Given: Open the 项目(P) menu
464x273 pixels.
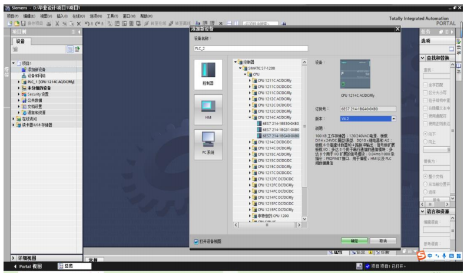Looking at the screenshot, I should coord(13,16).
